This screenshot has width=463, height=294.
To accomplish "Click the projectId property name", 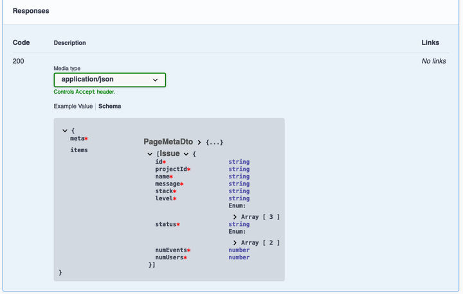I will (x=170, y=169).
